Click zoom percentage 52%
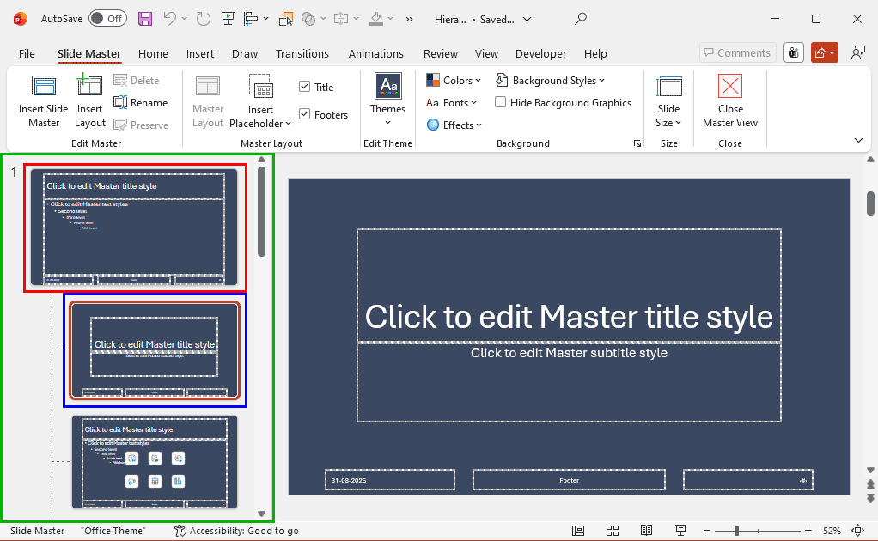 (832, 531)
